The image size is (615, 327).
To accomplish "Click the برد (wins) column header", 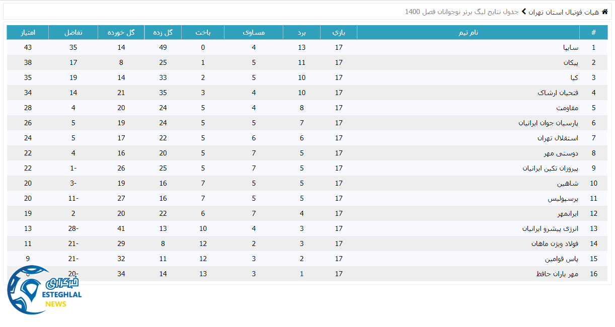I will coord(301,32).
